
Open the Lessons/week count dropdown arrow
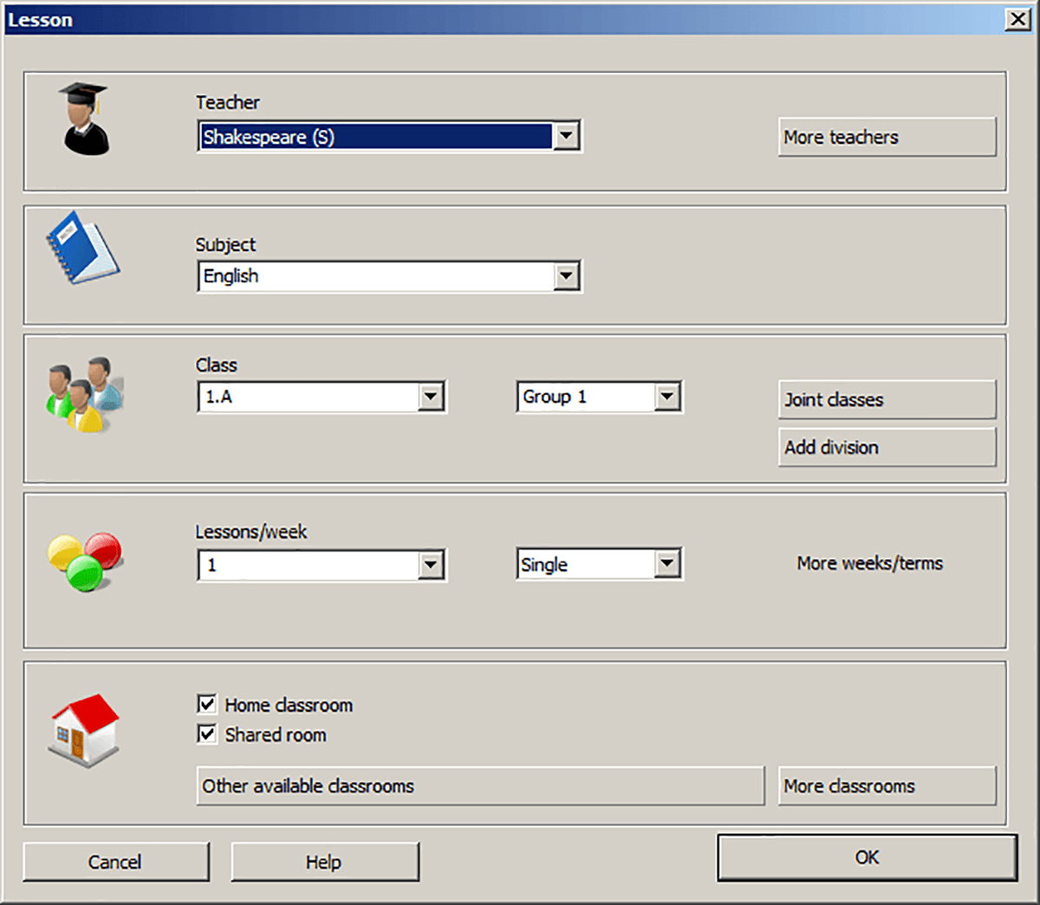tap(431, 566)
